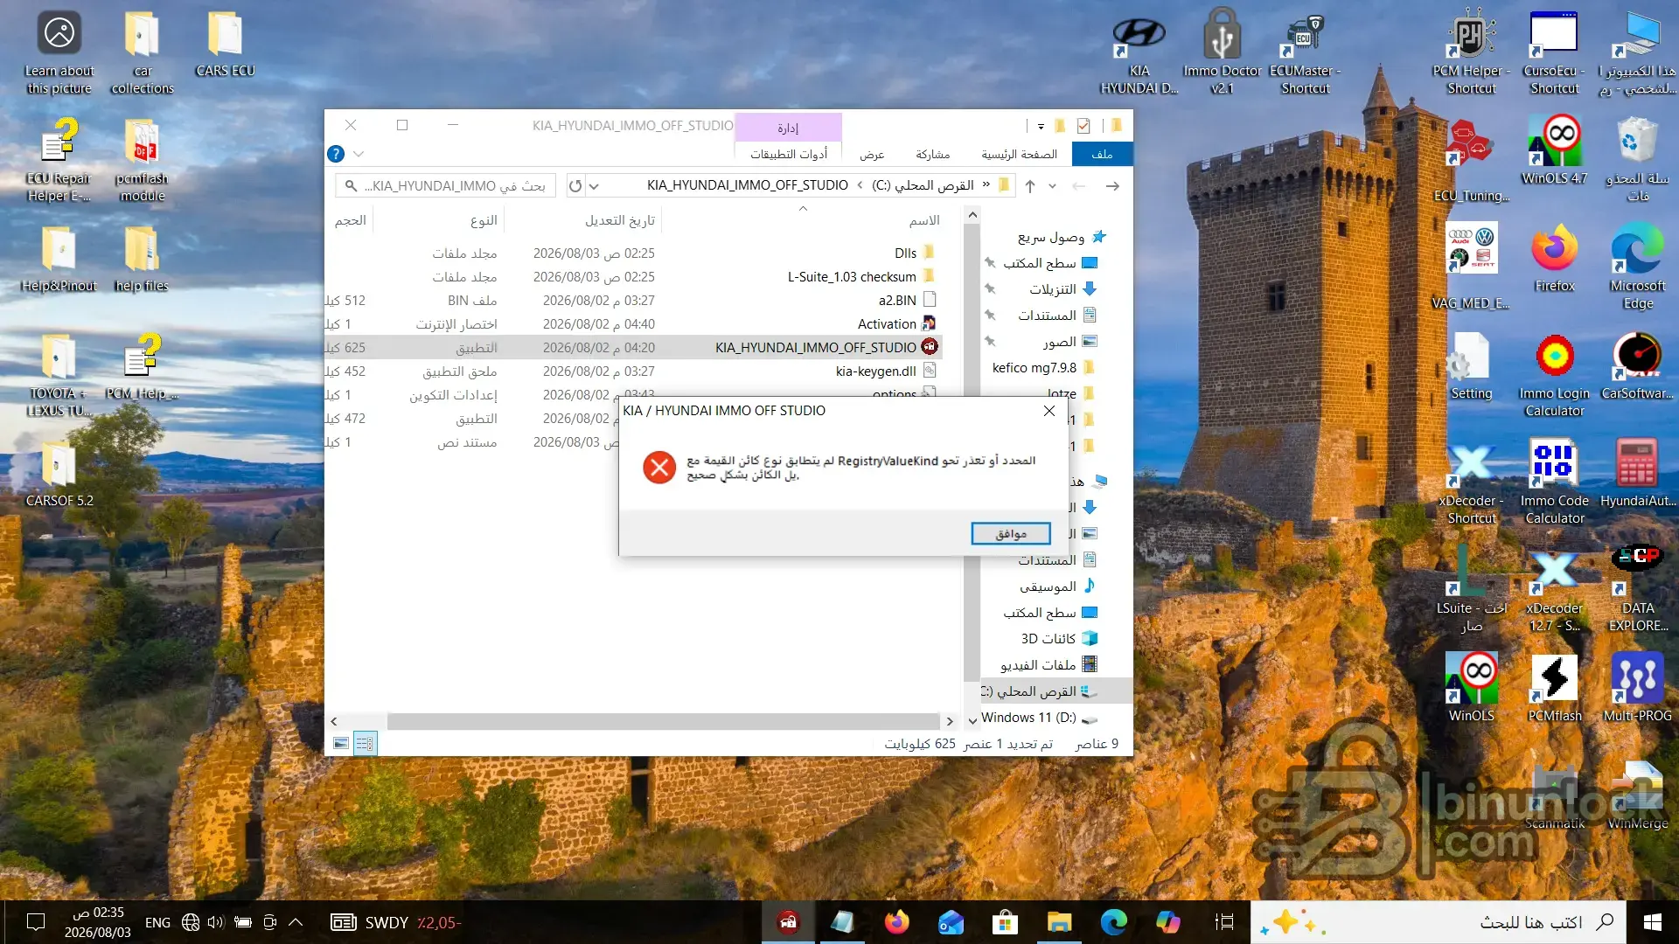Click the red error icon in dialog

tap(659, 467)
